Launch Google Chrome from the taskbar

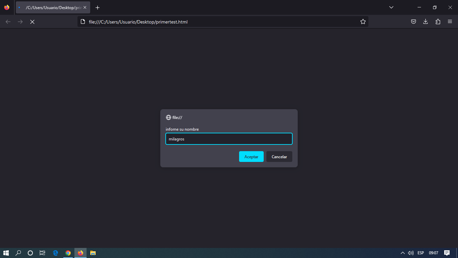click(x=68, y=253)
